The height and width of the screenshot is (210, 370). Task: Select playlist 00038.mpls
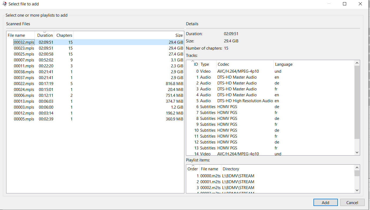click(95, 72)
